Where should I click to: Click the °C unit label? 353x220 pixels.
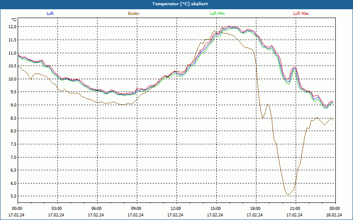(14, 20)
